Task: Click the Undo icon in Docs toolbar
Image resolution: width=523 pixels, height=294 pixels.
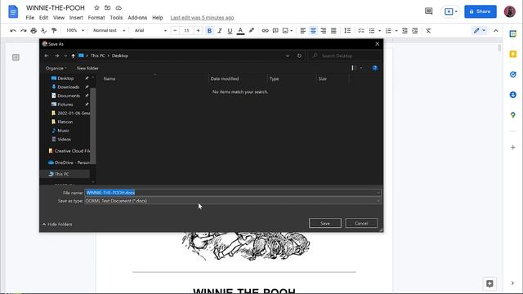Action: [x=13, y=31]
